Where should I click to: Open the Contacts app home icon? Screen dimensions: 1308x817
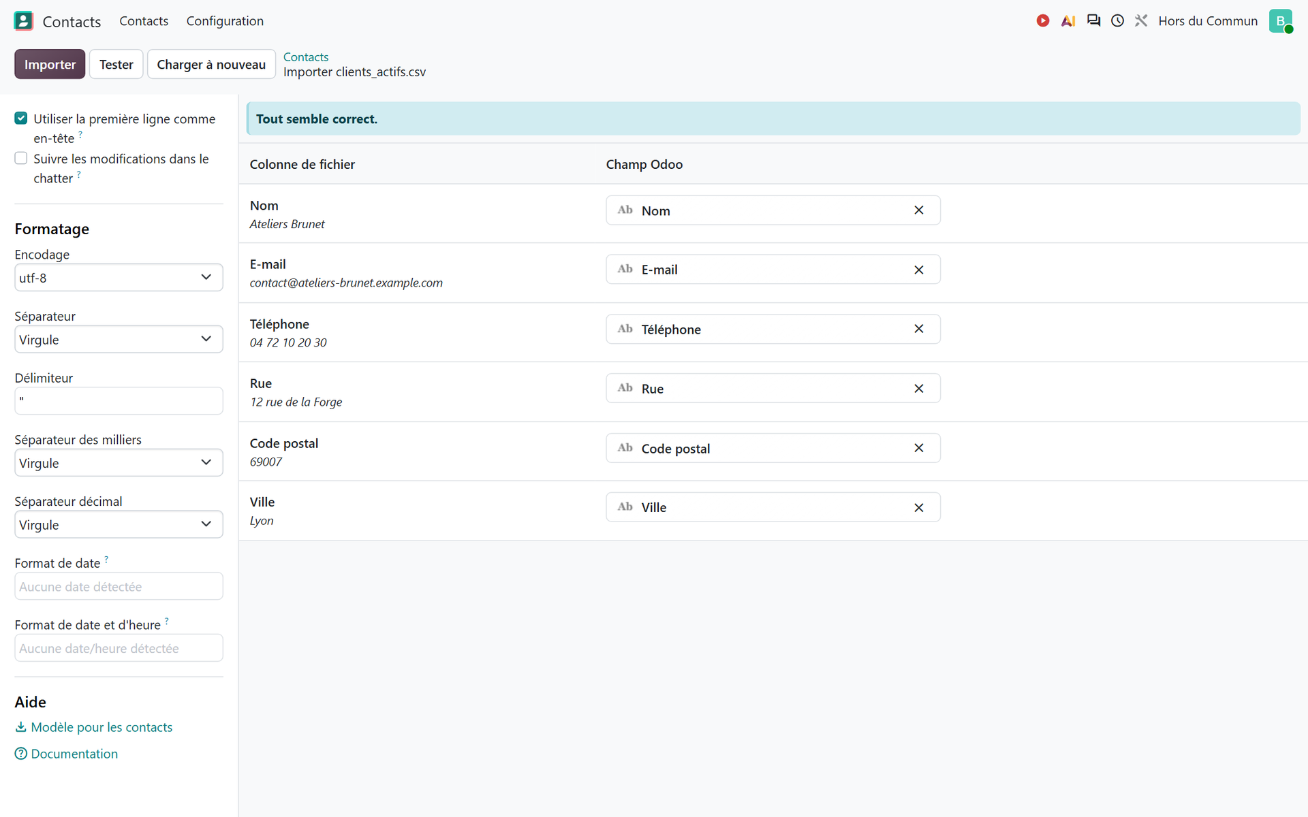pyautogui.click(x=23, y=21)
